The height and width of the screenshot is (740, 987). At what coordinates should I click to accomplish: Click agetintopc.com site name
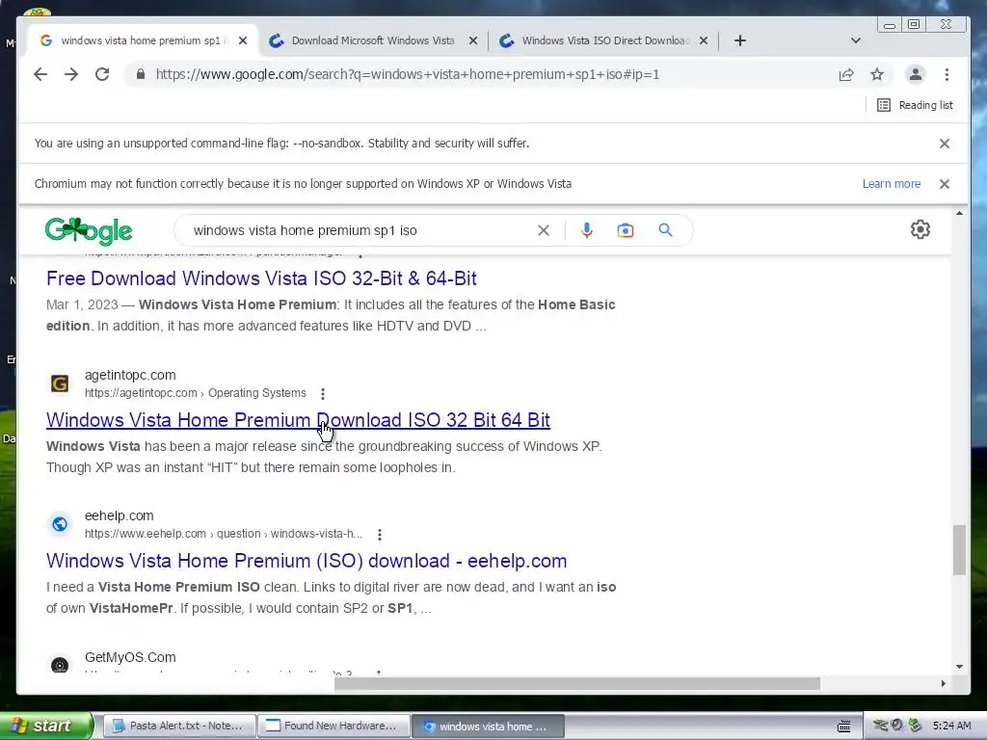130,375
